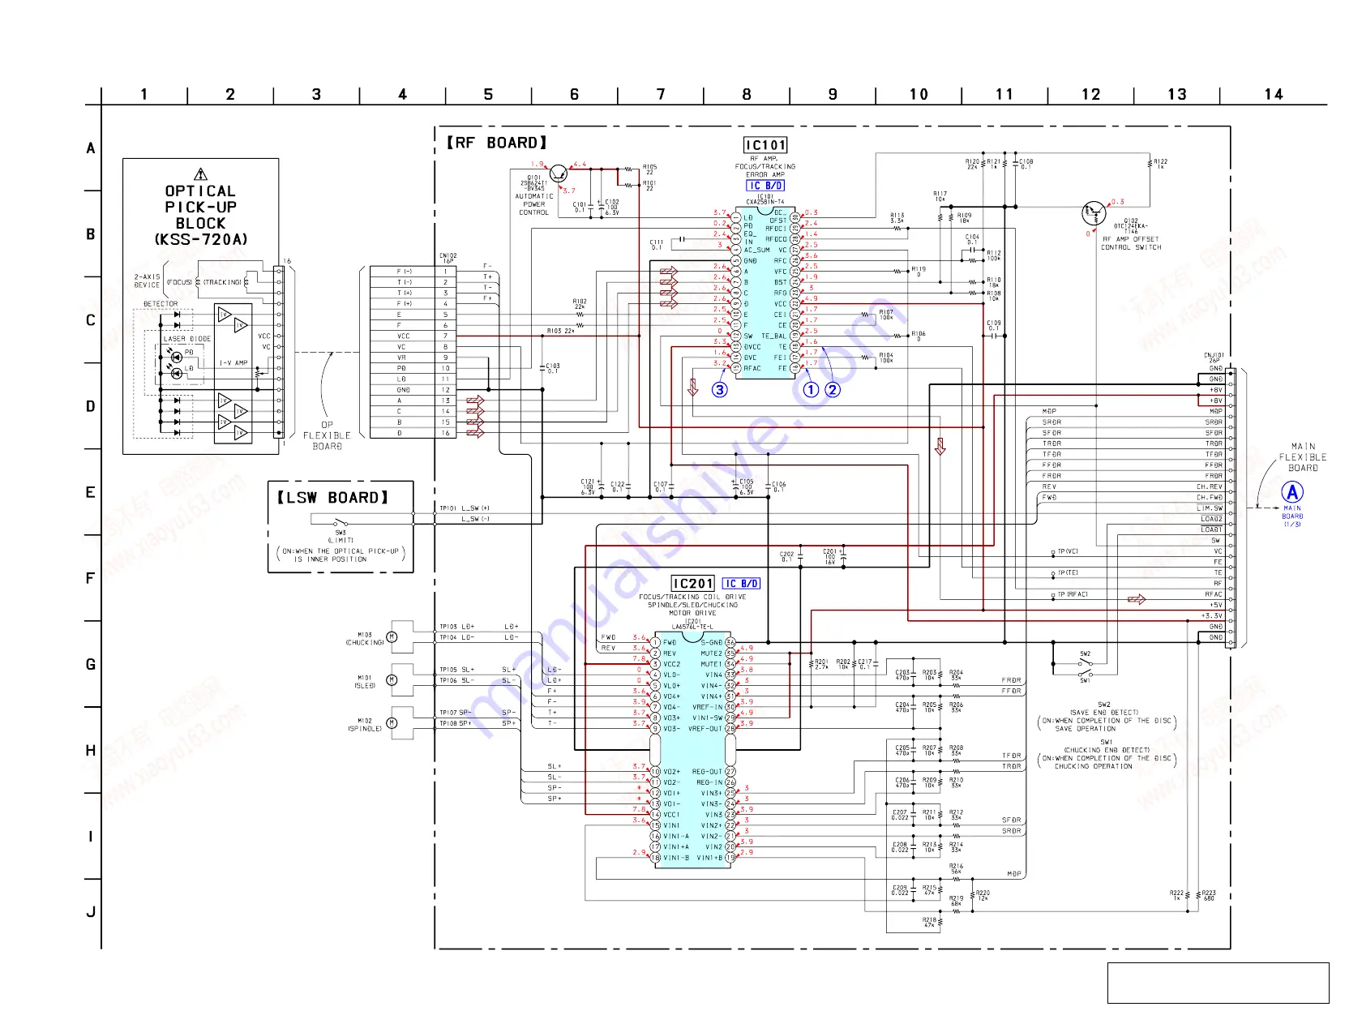
Task: Click row header D
Action: 91,406
